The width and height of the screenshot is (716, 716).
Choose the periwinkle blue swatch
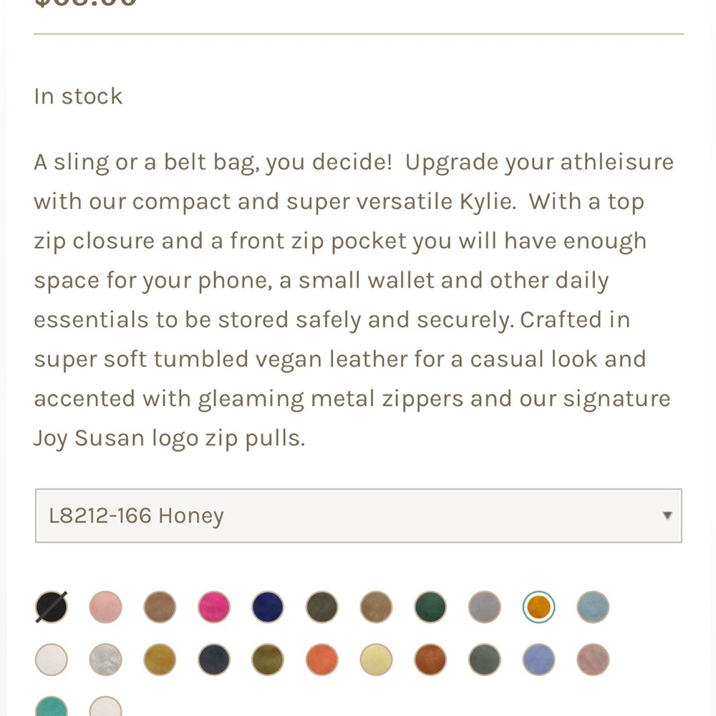[x=539, y=659]
